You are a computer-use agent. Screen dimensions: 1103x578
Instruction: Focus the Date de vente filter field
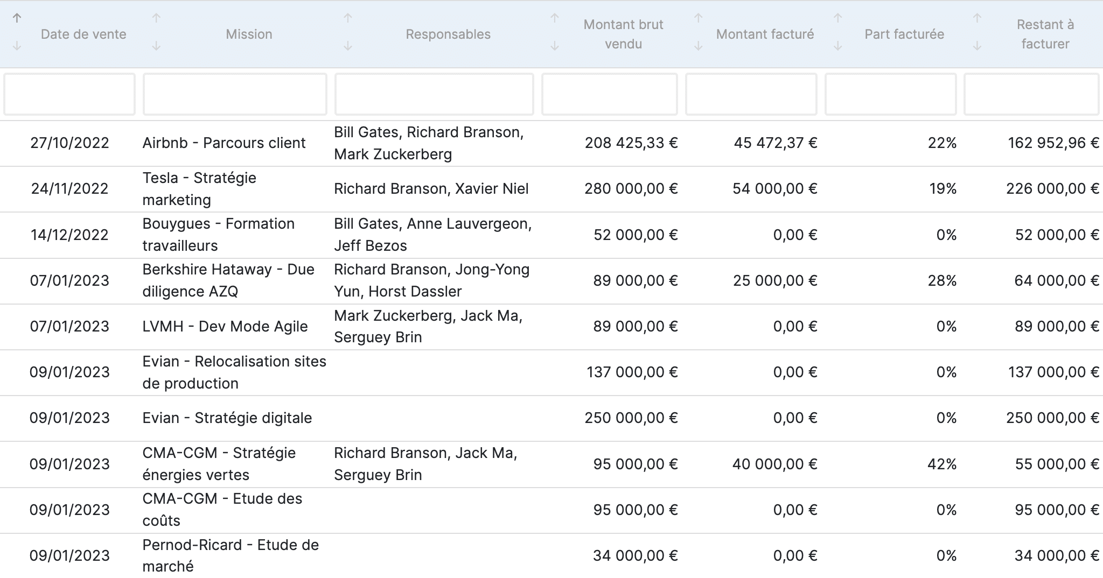(69, 94)
